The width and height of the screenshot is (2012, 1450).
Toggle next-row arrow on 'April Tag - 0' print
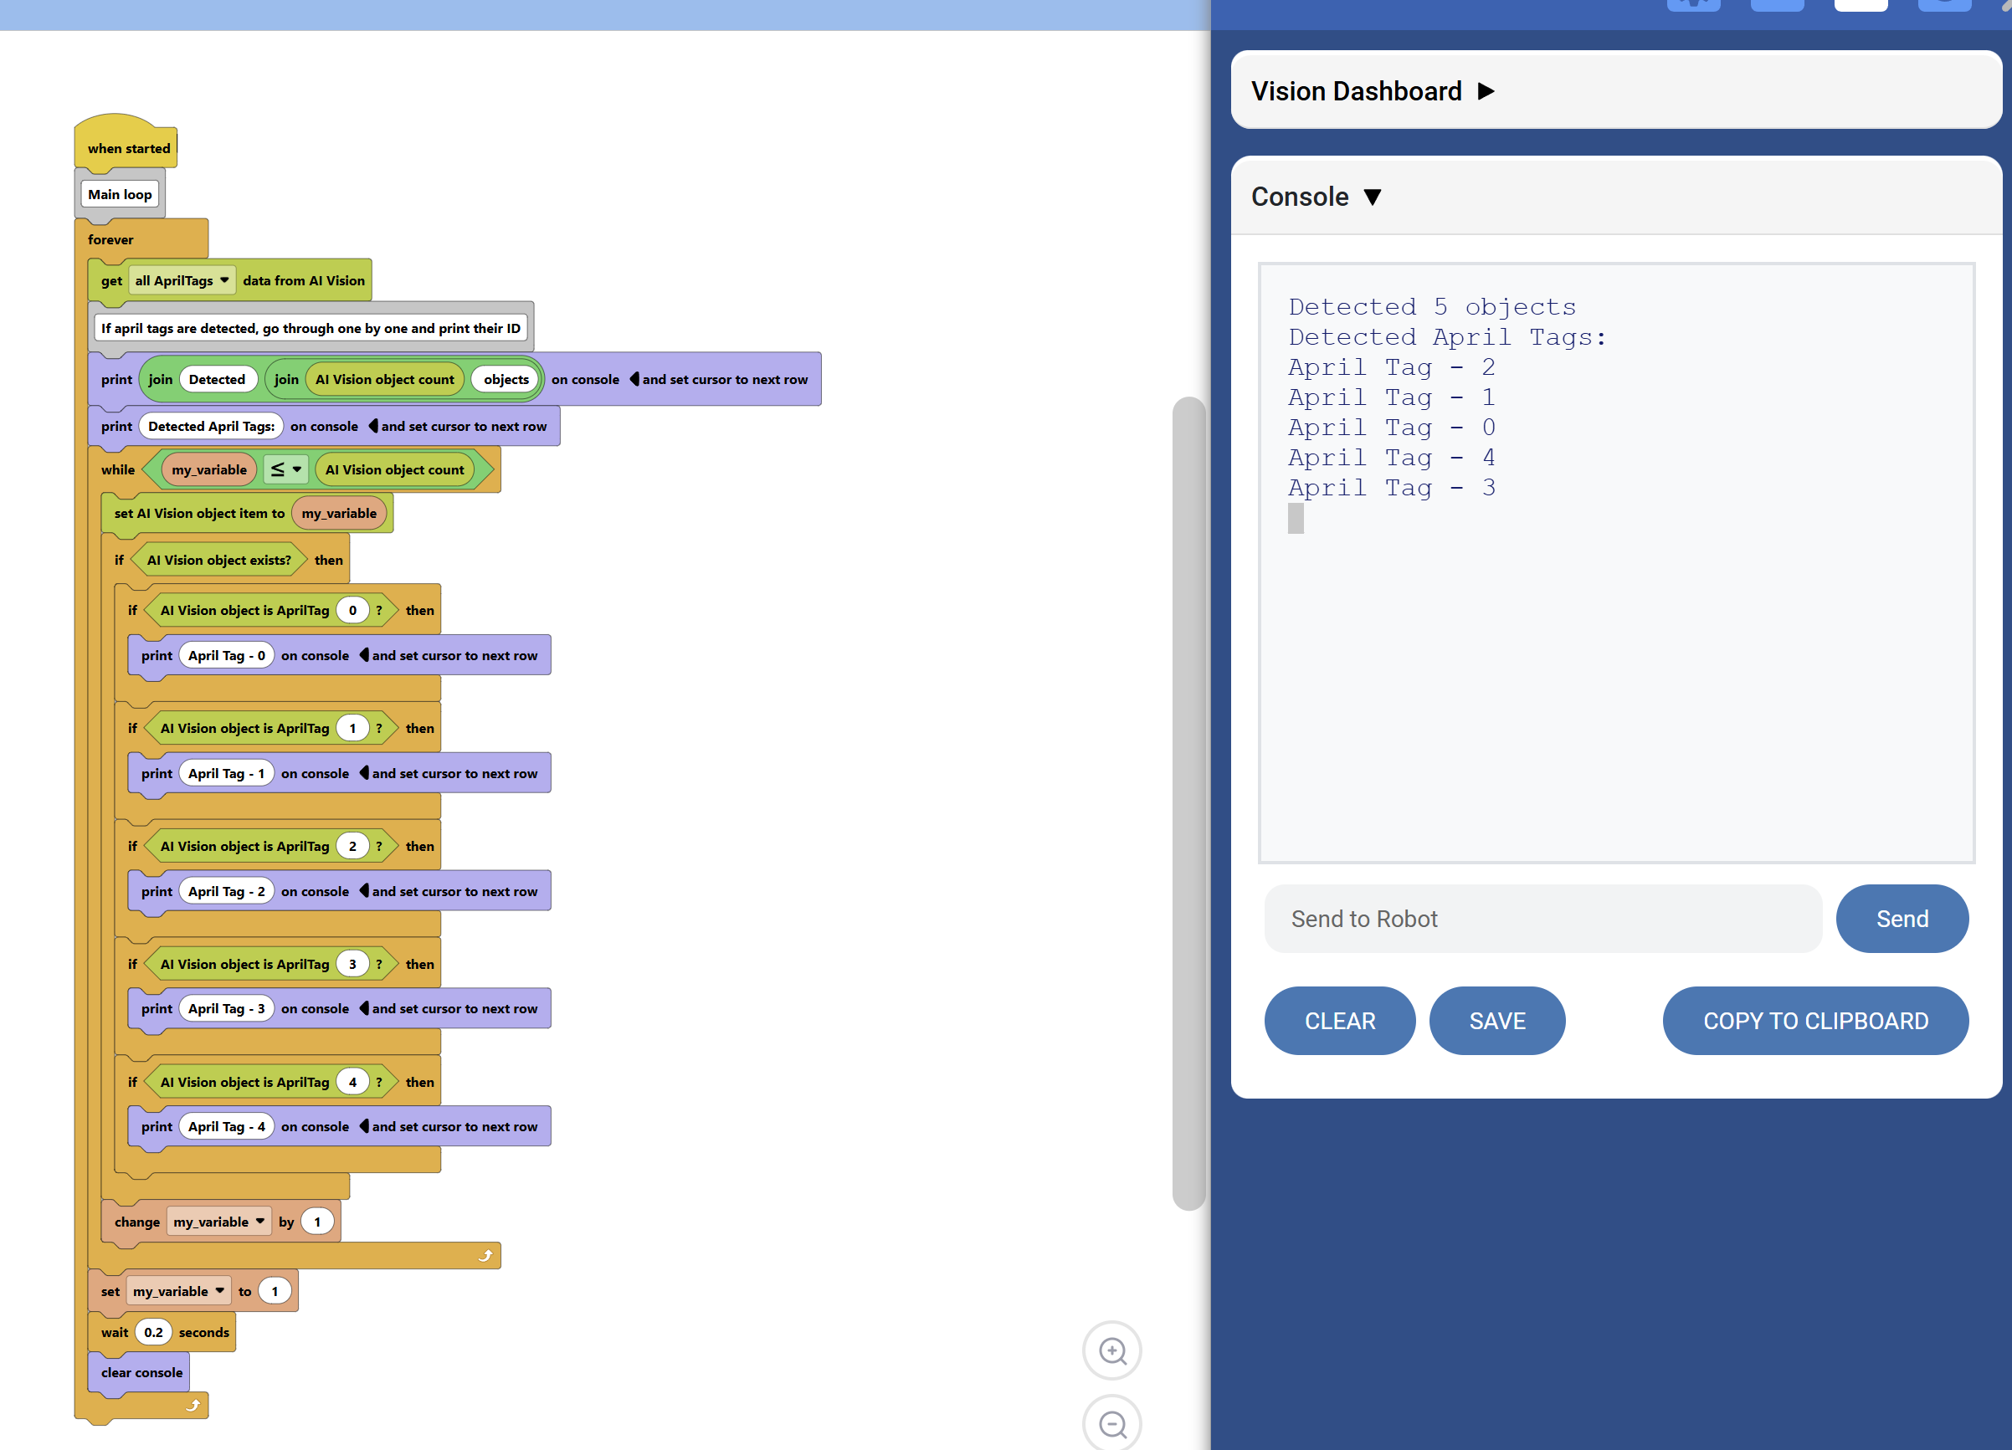point(364,655)
